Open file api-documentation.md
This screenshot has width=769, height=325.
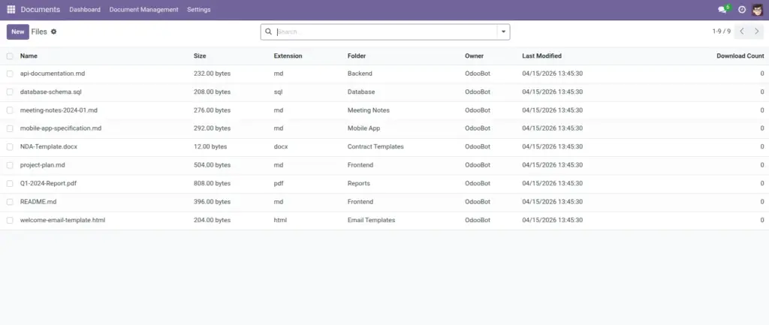pyautogui.click(x=53, y=74)
